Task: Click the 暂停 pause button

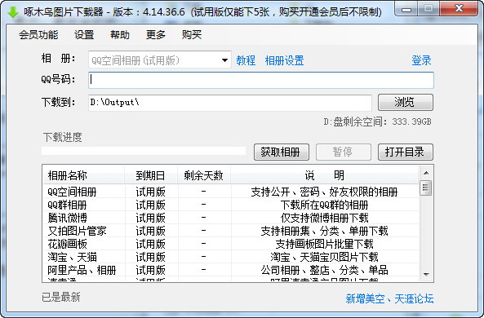Action: pos(344,152)
